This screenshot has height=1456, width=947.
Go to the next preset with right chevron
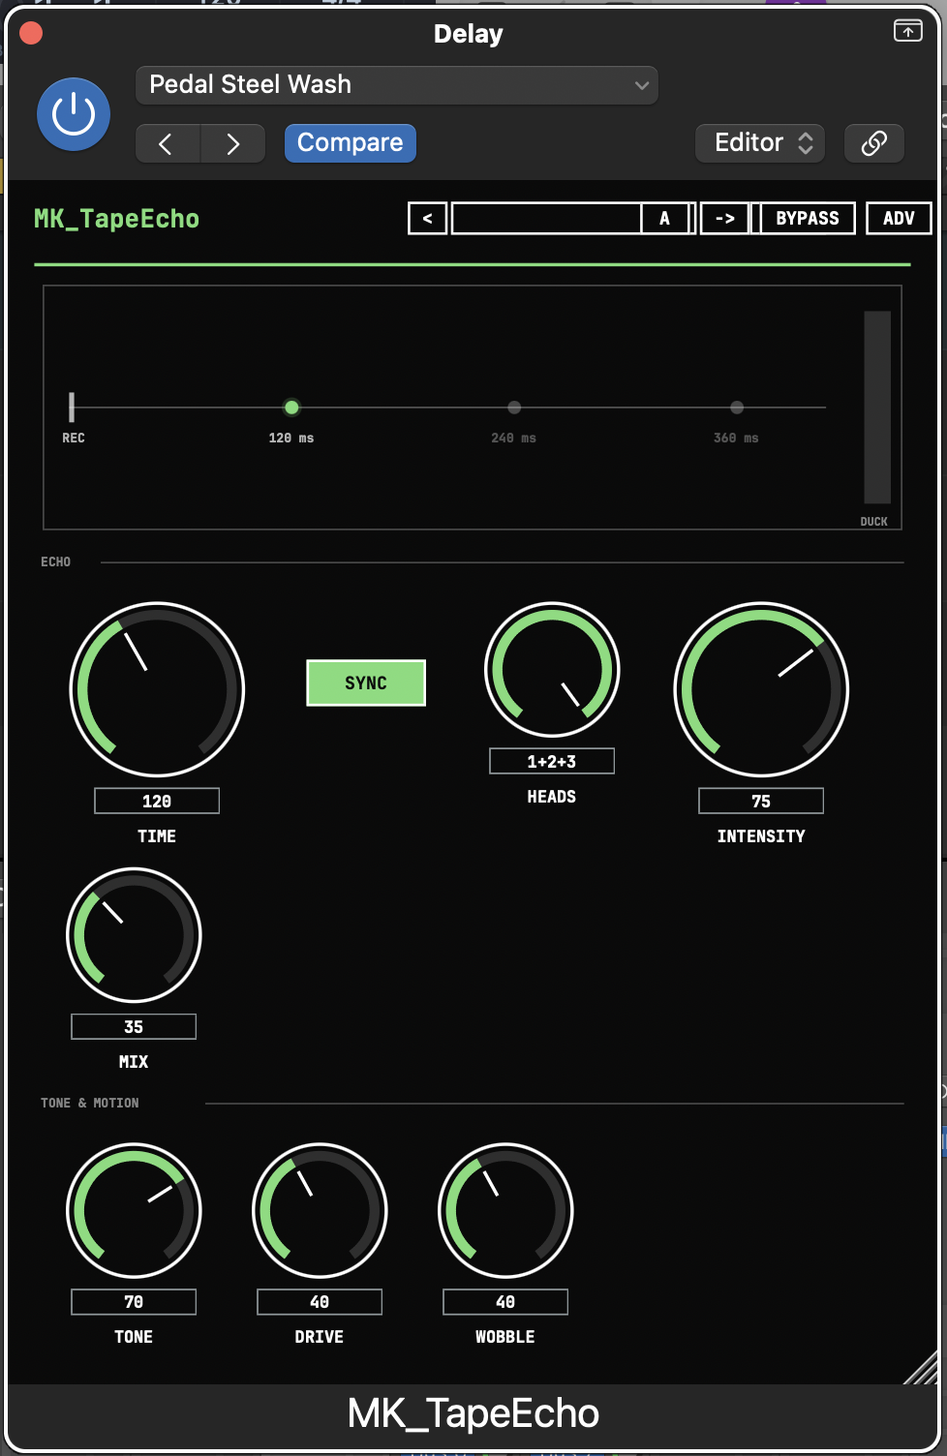(x=232, y=143)
